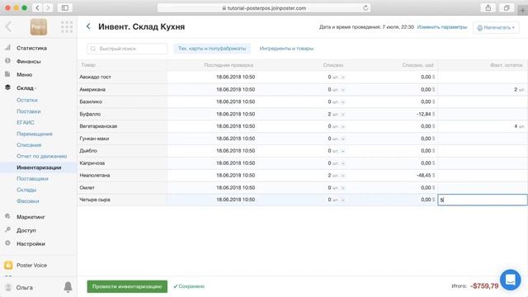Open Списания under Склад
The width and height of the screenshot is (528, 297).
point(29,145)
